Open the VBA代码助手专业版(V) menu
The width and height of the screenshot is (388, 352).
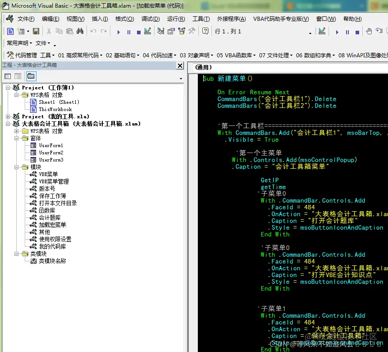(x=281, y=19)
